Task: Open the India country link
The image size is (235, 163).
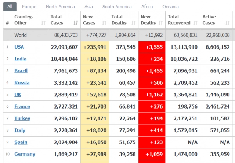Action: [x=20, y=59]
